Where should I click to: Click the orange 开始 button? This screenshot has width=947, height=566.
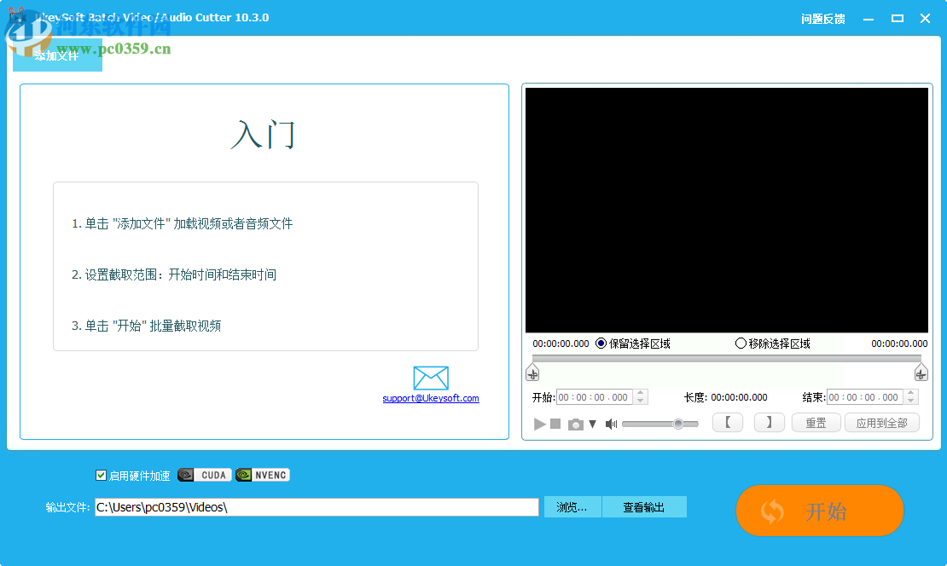[x=820, y=511]
